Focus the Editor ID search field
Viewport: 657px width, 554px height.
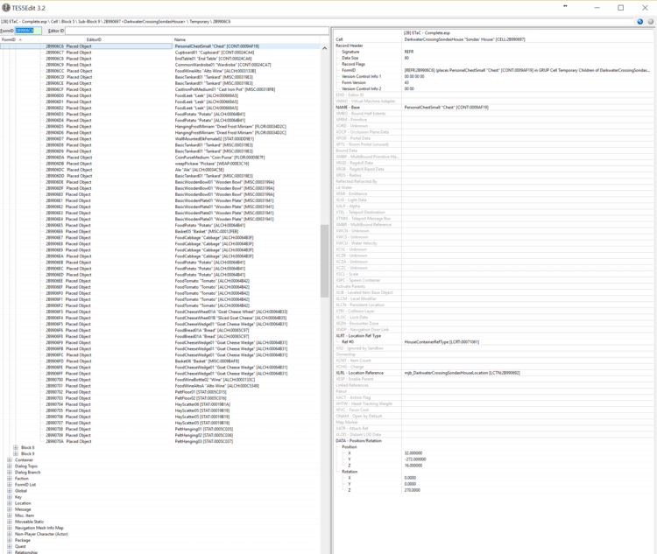click(x=196, y=31)
